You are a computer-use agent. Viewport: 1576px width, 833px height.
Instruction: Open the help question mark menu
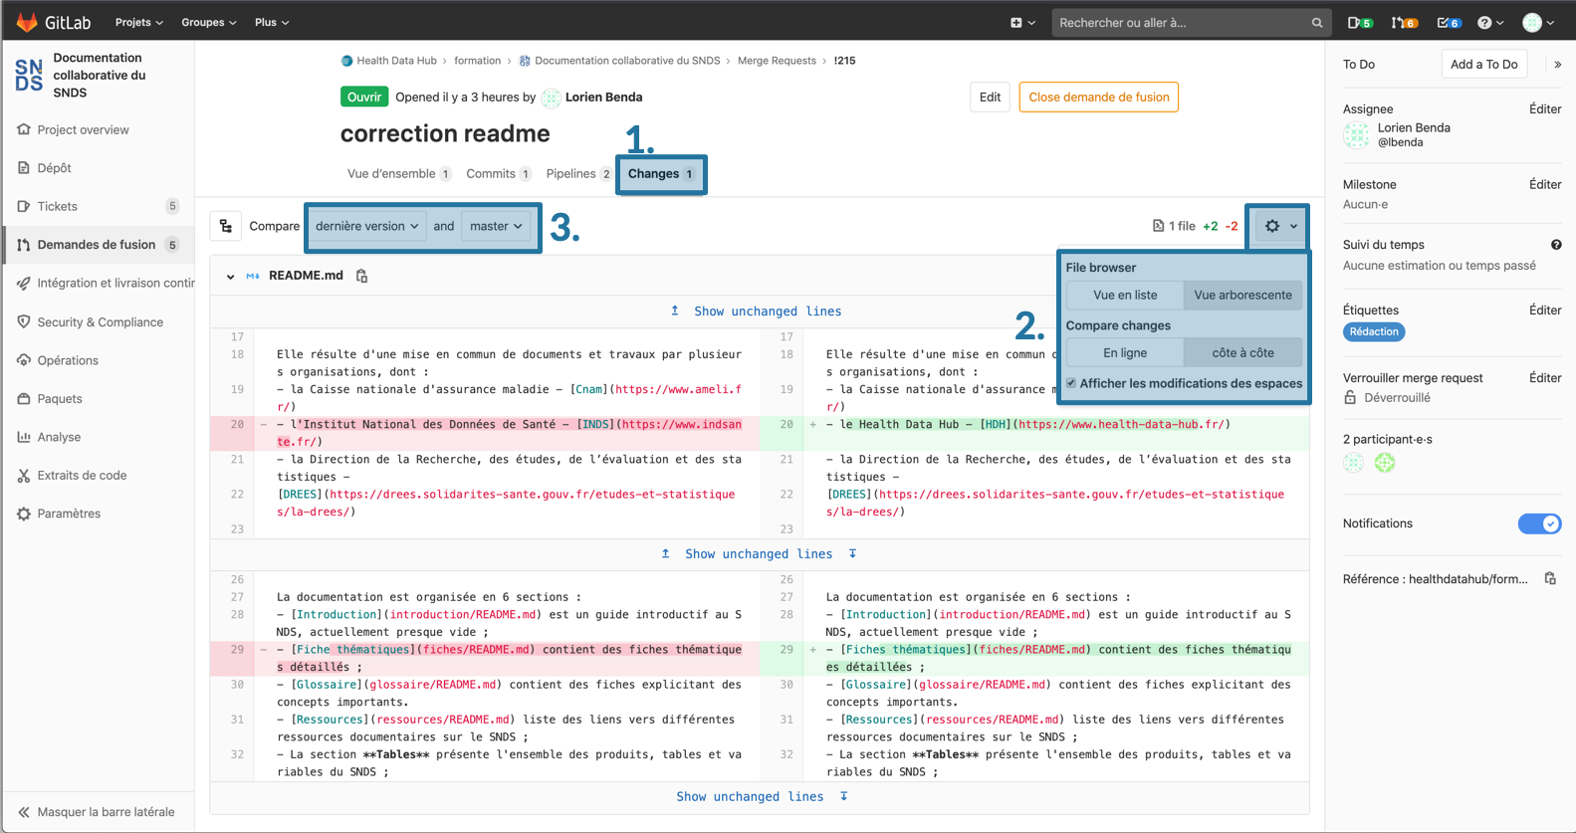pyautogui.click(x=1489, y=23)
